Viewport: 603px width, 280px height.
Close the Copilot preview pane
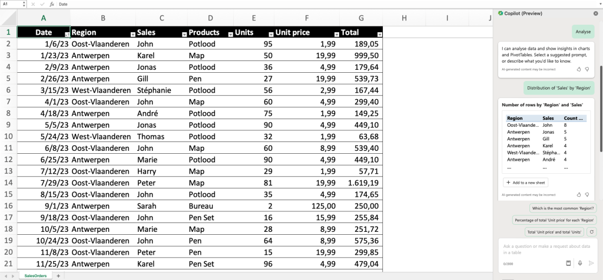click(x=595, y=13)
